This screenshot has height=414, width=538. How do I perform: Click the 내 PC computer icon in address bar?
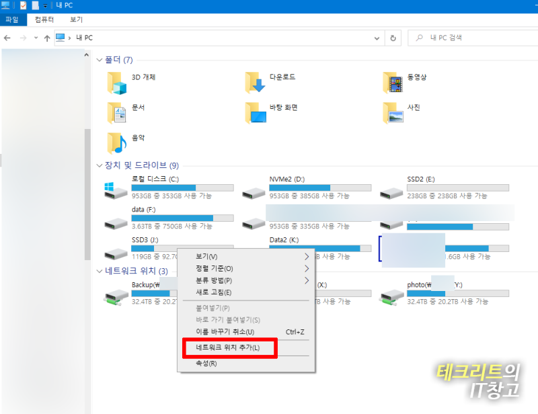(60, 38)
